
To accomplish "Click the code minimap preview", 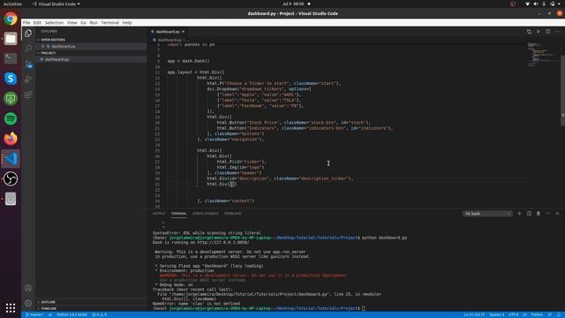I will [x=542, y=55].
